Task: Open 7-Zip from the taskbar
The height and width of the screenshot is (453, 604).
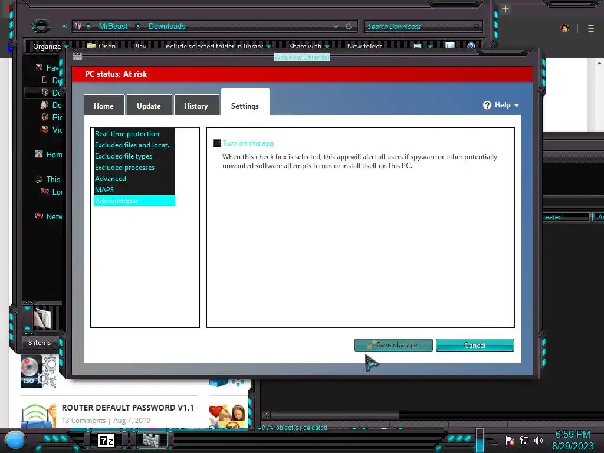Action: [x=106, y=440]
